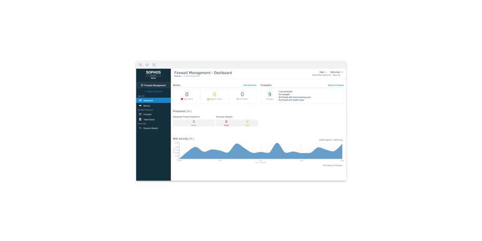Click the Dynamic Objects icon
The image size is (482, 241).
140,128
